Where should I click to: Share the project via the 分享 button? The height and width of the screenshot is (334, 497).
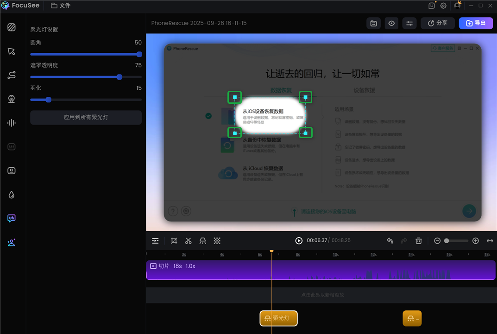(x=437, y=23)
